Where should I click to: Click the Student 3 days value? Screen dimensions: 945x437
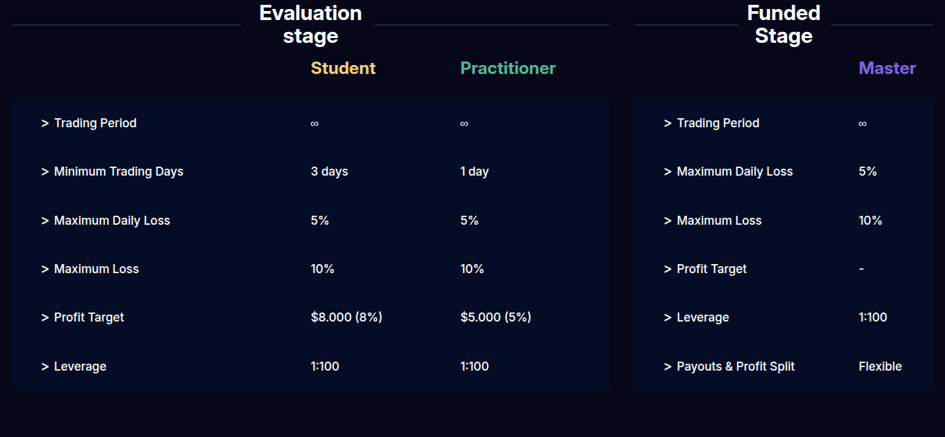tap(329, 171)
